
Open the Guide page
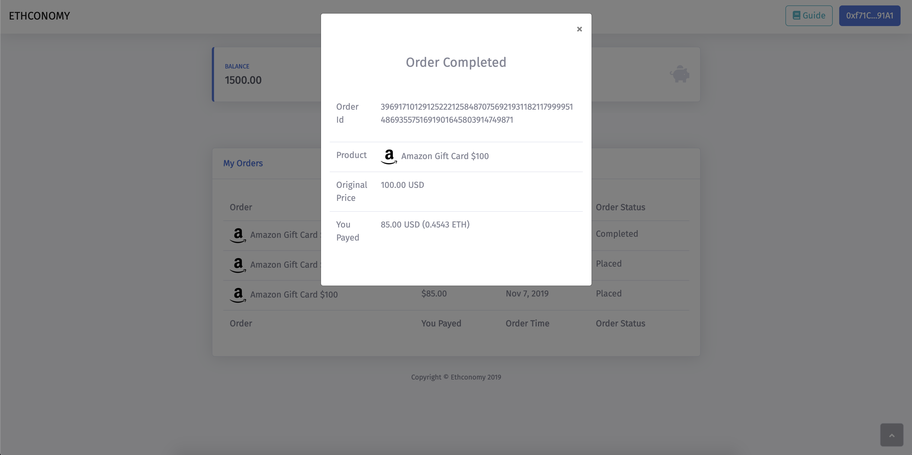click(809, 15)
